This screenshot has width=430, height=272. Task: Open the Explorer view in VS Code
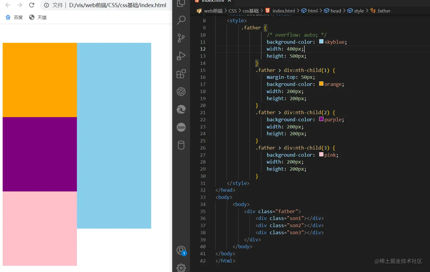click(181, 3)
